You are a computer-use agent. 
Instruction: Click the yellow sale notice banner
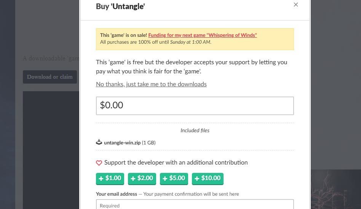[195, 39]
